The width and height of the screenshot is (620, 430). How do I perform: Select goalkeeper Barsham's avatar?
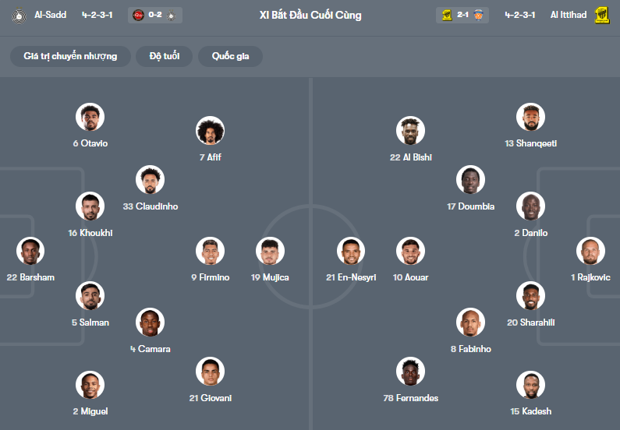(30, 251)
